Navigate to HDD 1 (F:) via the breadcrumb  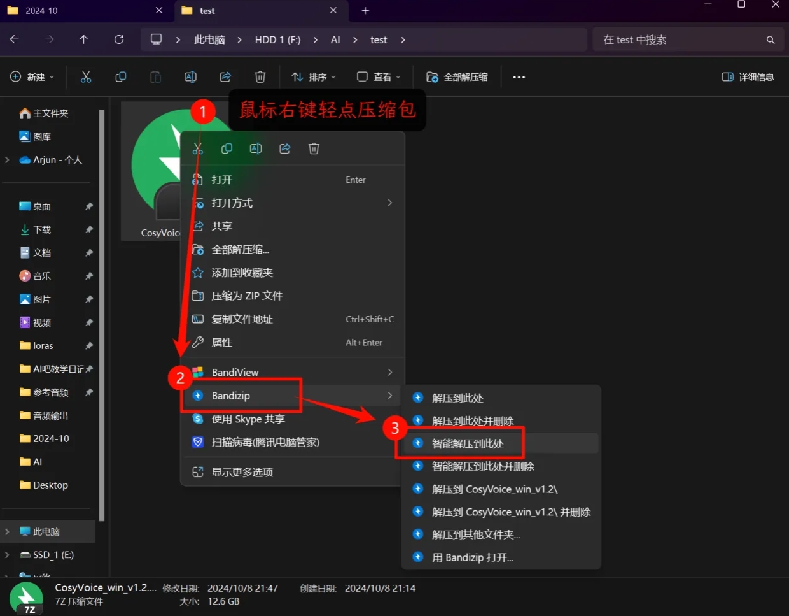(277, 39)
